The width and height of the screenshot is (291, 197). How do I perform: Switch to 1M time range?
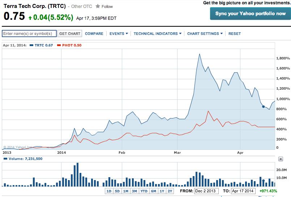pyautogui.click(x=126, y=191)
